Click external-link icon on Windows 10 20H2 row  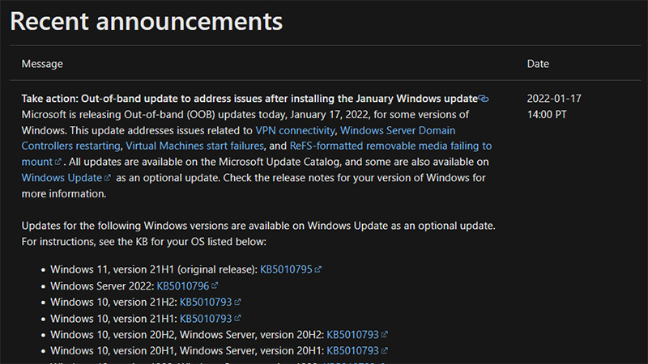385,334
